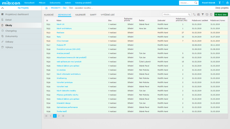Open Katalog produktů in the top menu
The image size is (230, 129).
point(83,3)
